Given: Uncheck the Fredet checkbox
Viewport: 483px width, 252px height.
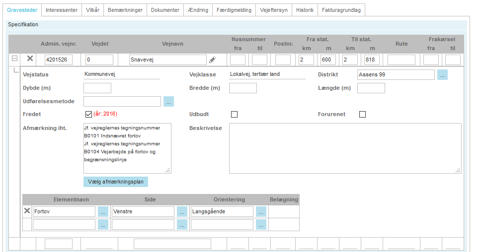Looking at the screenshot, I should (89, 115).
